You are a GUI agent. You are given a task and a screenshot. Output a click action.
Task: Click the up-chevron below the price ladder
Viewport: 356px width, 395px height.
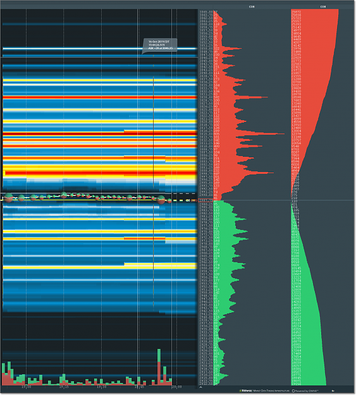pyautogui.click(x=201, y=387)
